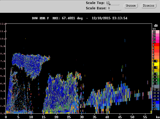Pick the 0.8 dB green swatch
This screenshot has height=119, width=160.
coord(156,74)
